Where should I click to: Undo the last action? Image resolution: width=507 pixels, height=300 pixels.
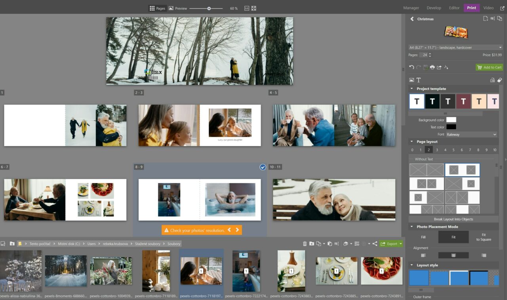pyautogui.click(x=412, y=67)
